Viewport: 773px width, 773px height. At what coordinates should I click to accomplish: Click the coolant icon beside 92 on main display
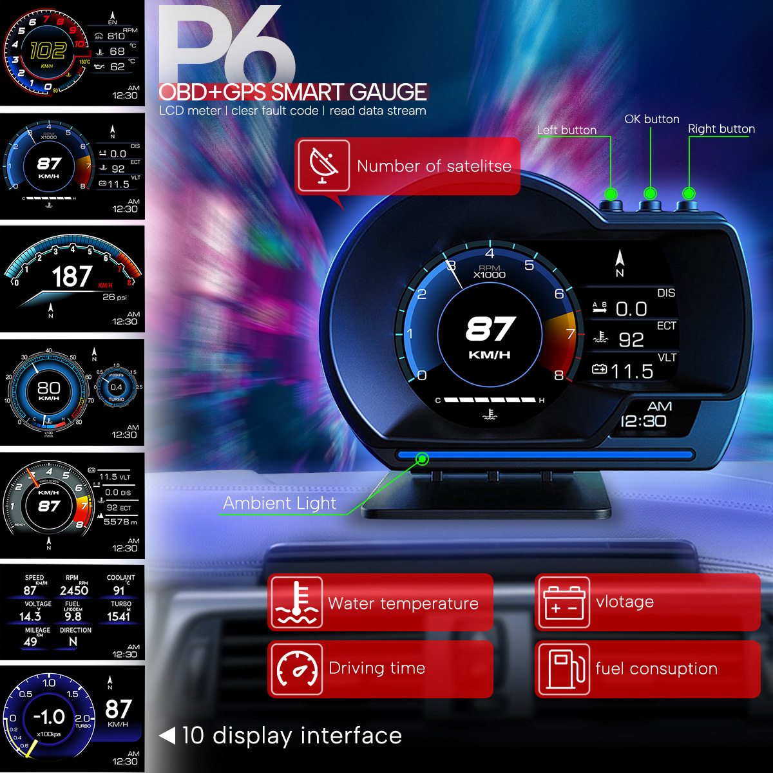click(600, 338)
